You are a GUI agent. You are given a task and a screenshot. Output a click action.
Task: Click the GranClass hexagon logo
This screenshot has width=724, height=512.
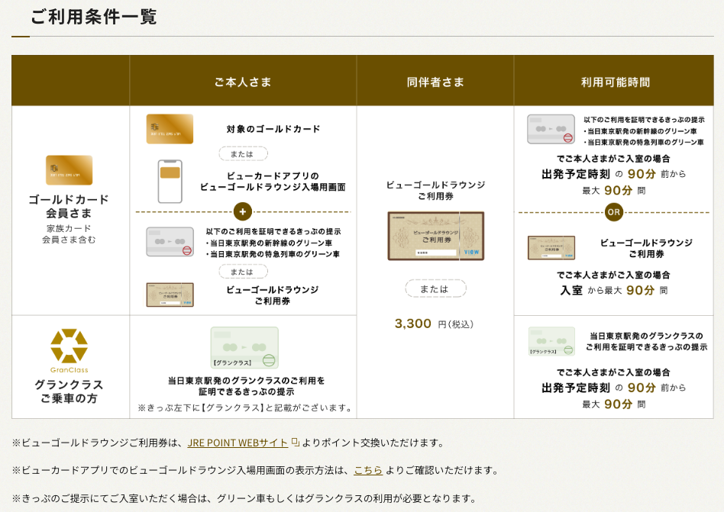click(69, 346)
